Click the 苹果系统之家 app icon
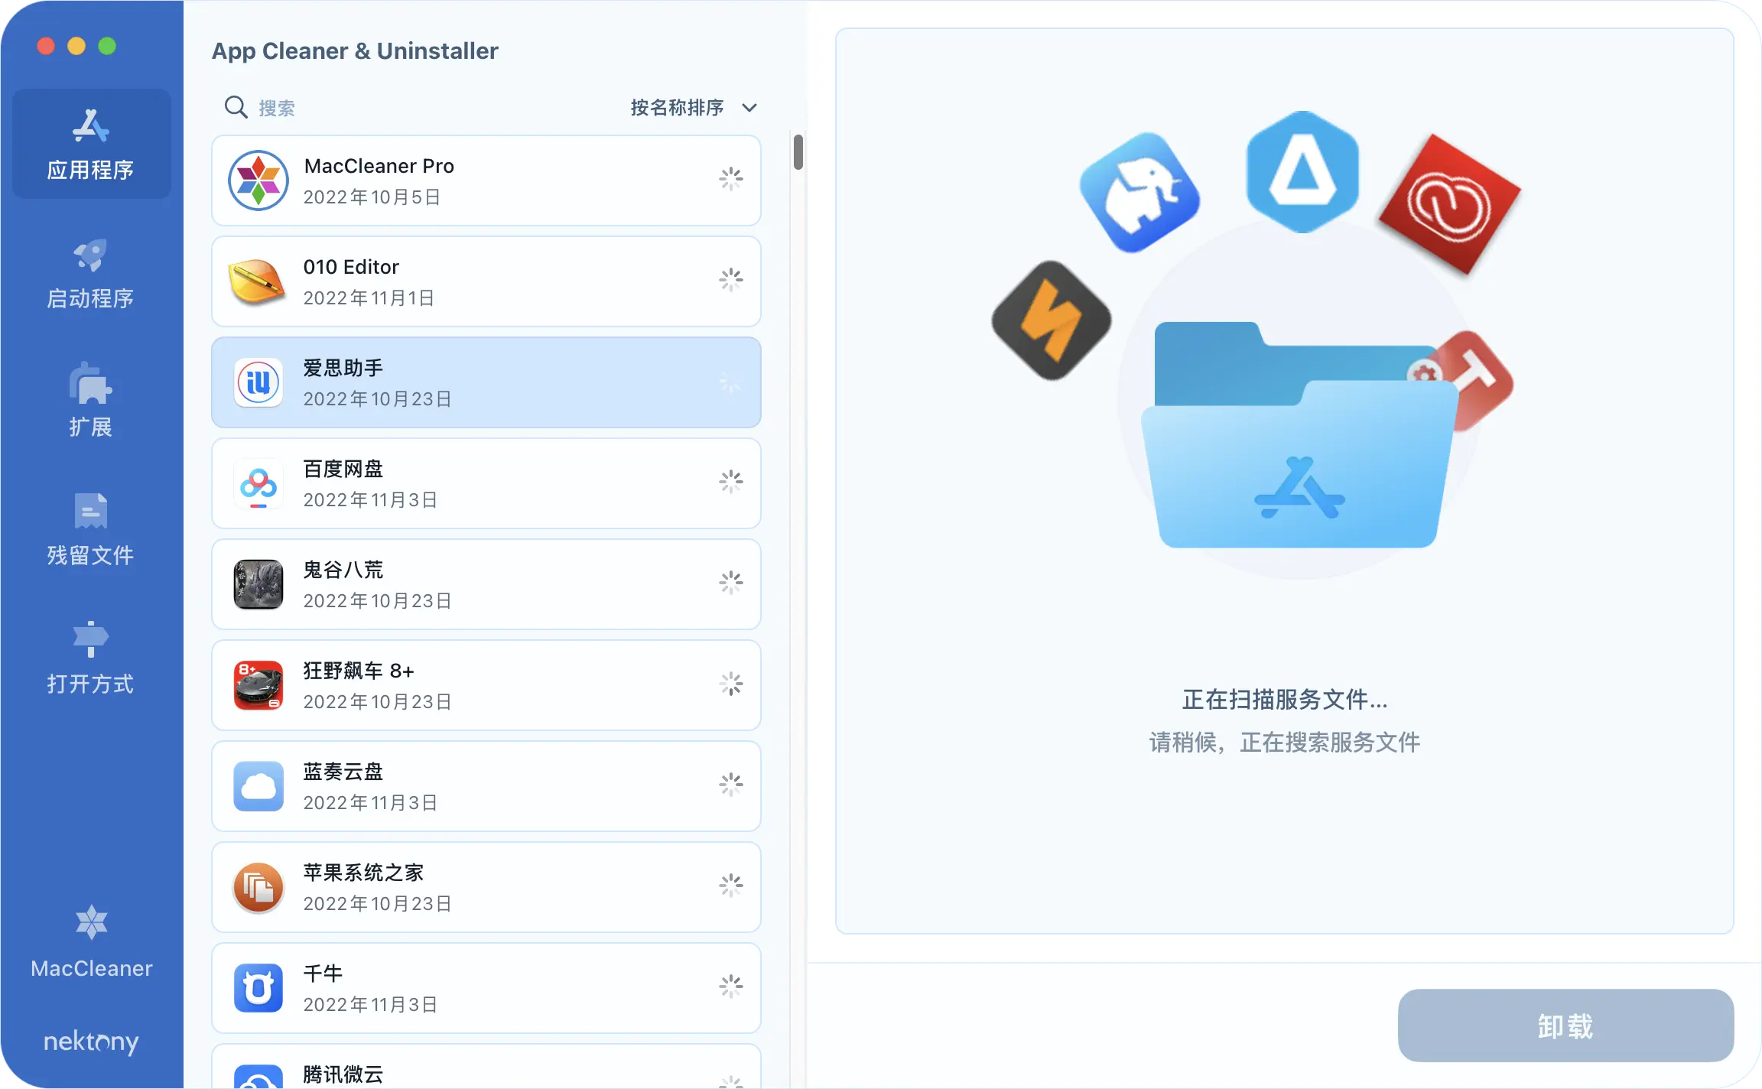 (x=258, y=887)
